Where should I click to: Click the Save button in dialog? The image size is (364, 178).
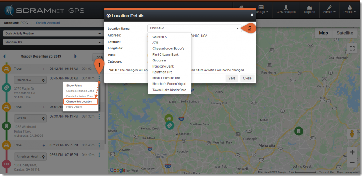coord(232,78)
